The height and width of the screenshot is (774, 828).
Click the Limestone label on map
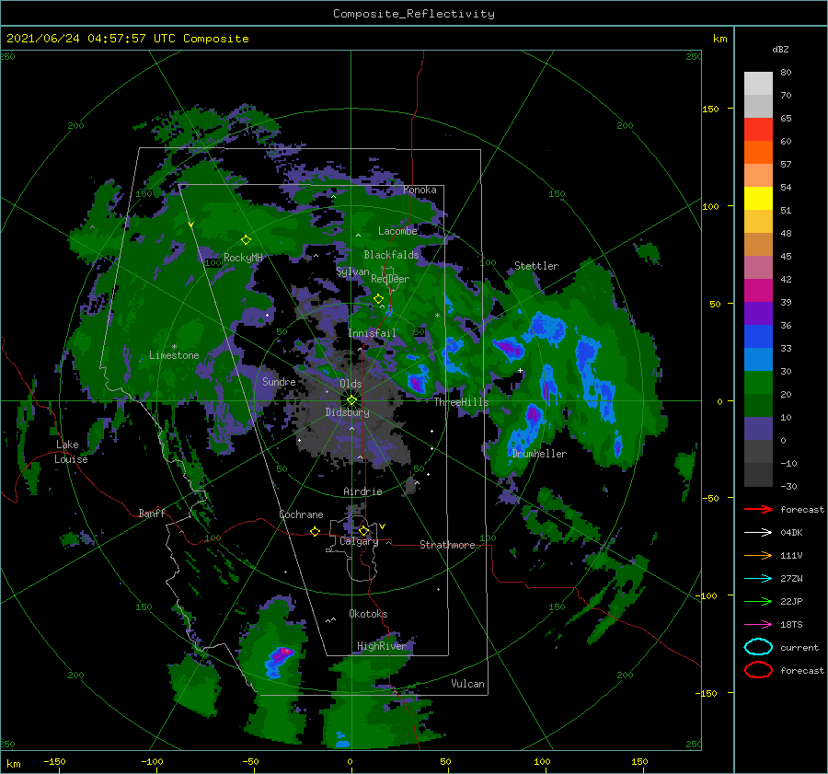[x=174, y=355]
